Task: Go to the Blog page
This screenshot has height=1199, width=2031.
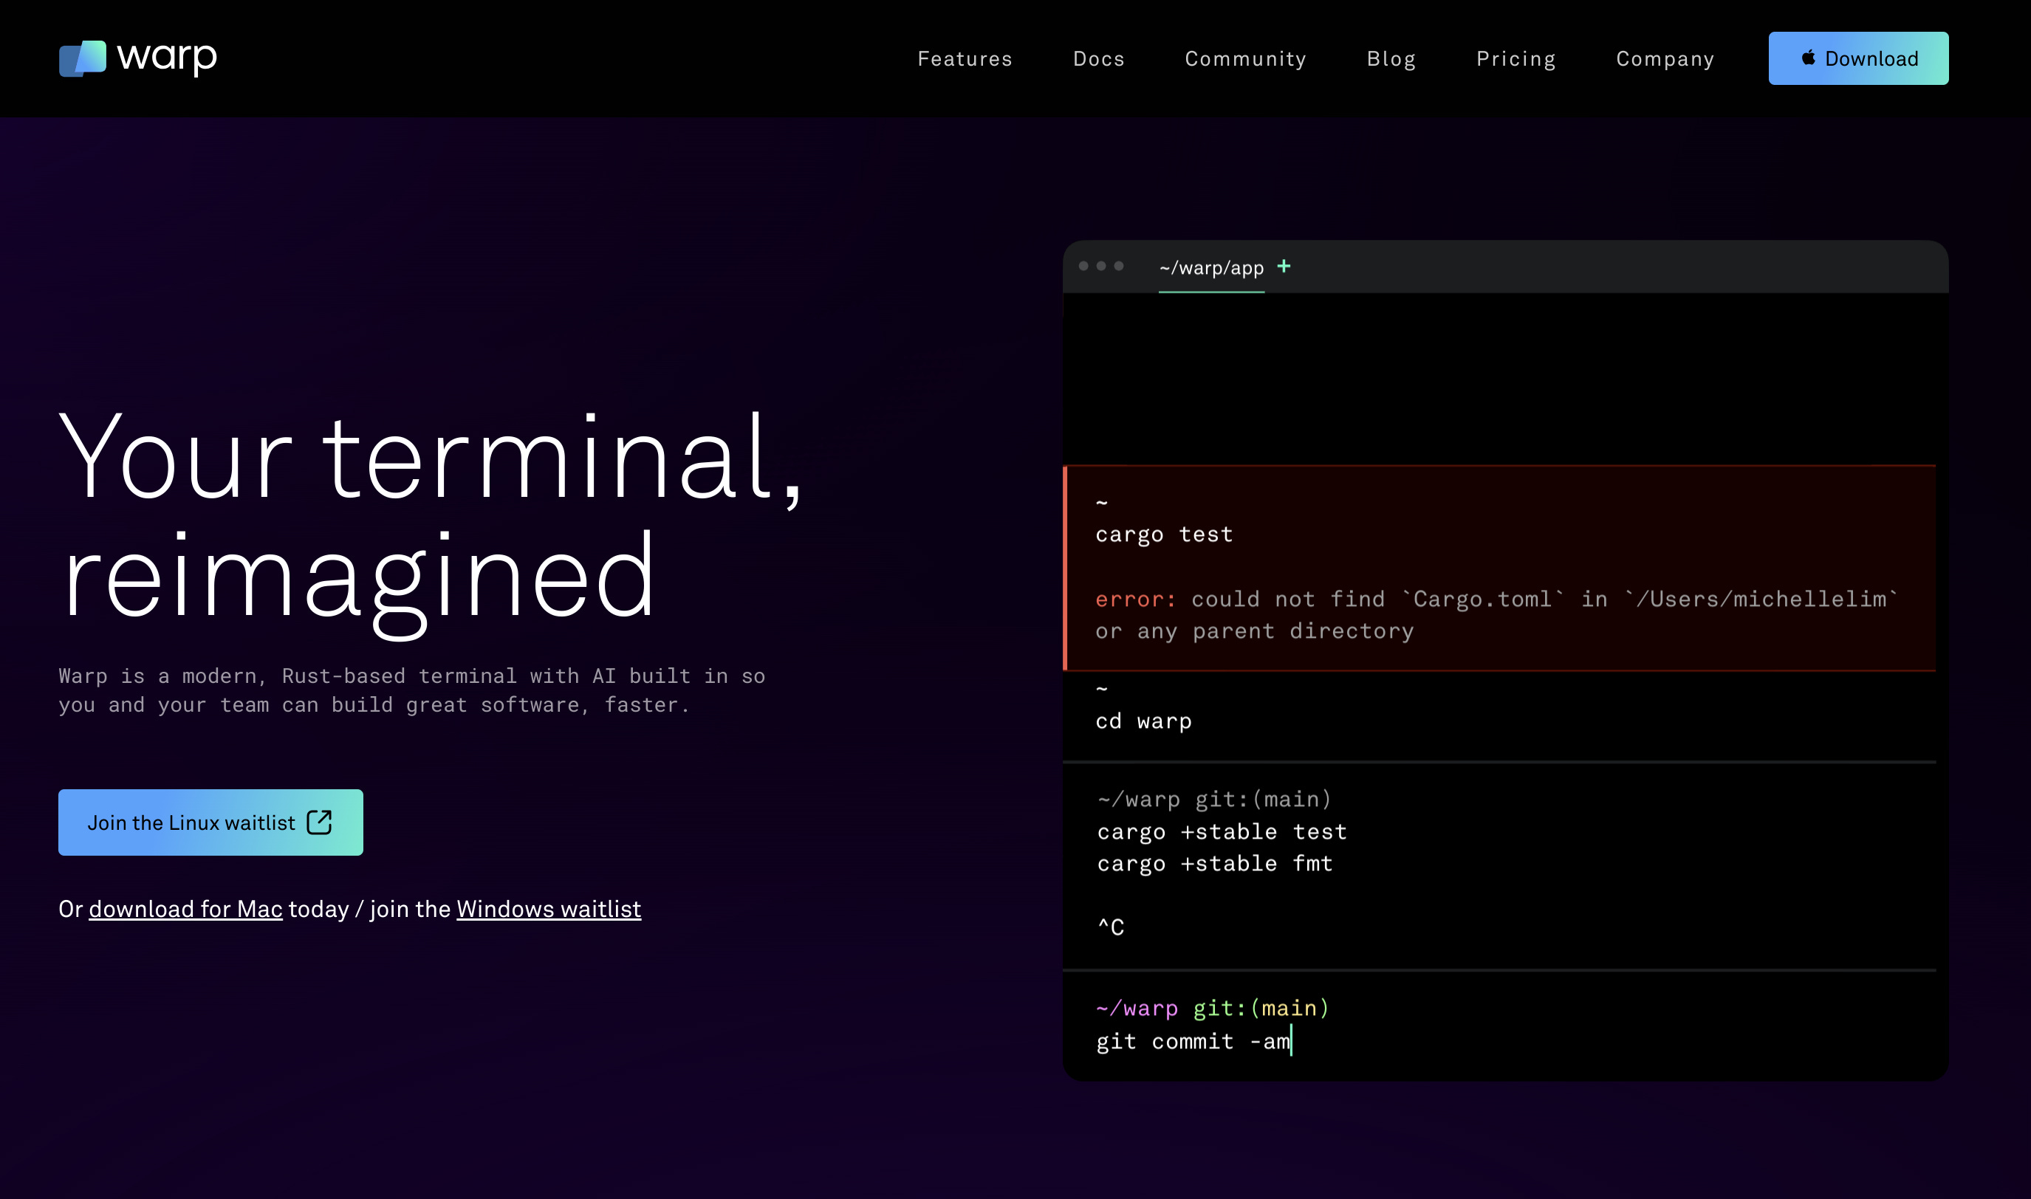Action: pos(1391,59)
